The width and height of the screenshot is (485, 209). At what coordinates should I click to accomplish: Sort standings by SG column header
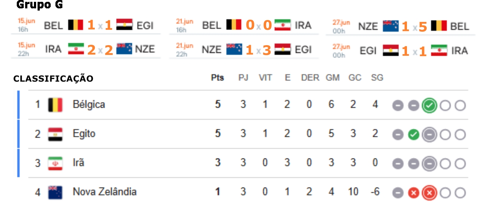377,78
